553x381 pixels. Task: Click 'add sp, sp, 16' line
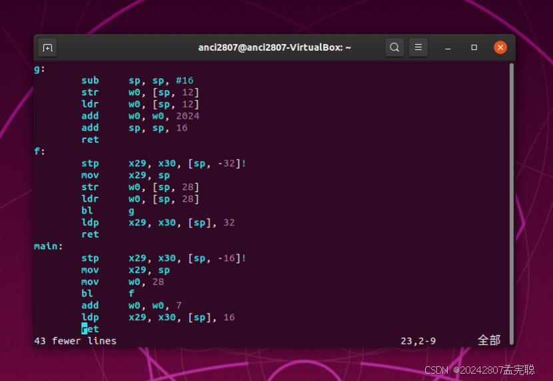pyautogui.click(x=135, y=128)
